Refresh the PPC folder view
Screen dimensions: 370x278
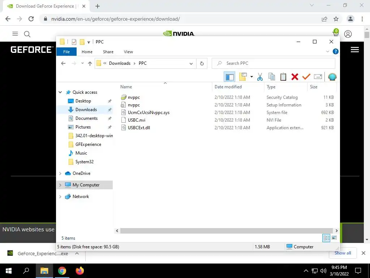[x=202, y=63]
